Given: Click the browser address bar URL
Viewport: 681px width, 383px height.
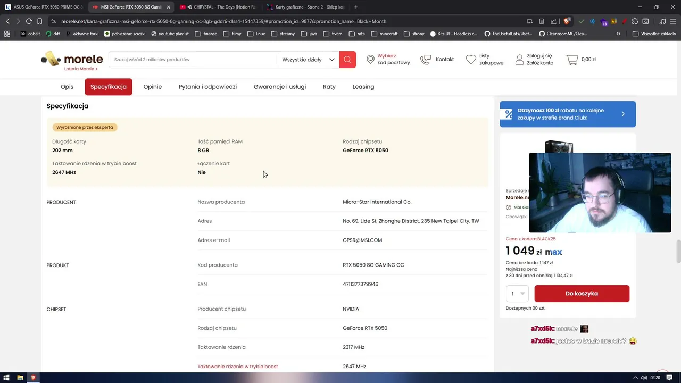Looking at the screenshot, I should tap(223, 21).
